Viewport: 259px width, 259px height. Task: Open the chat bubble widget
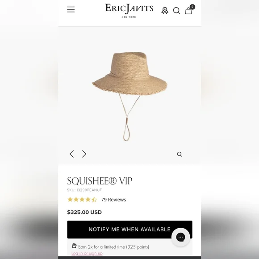(x=180, y=237)
